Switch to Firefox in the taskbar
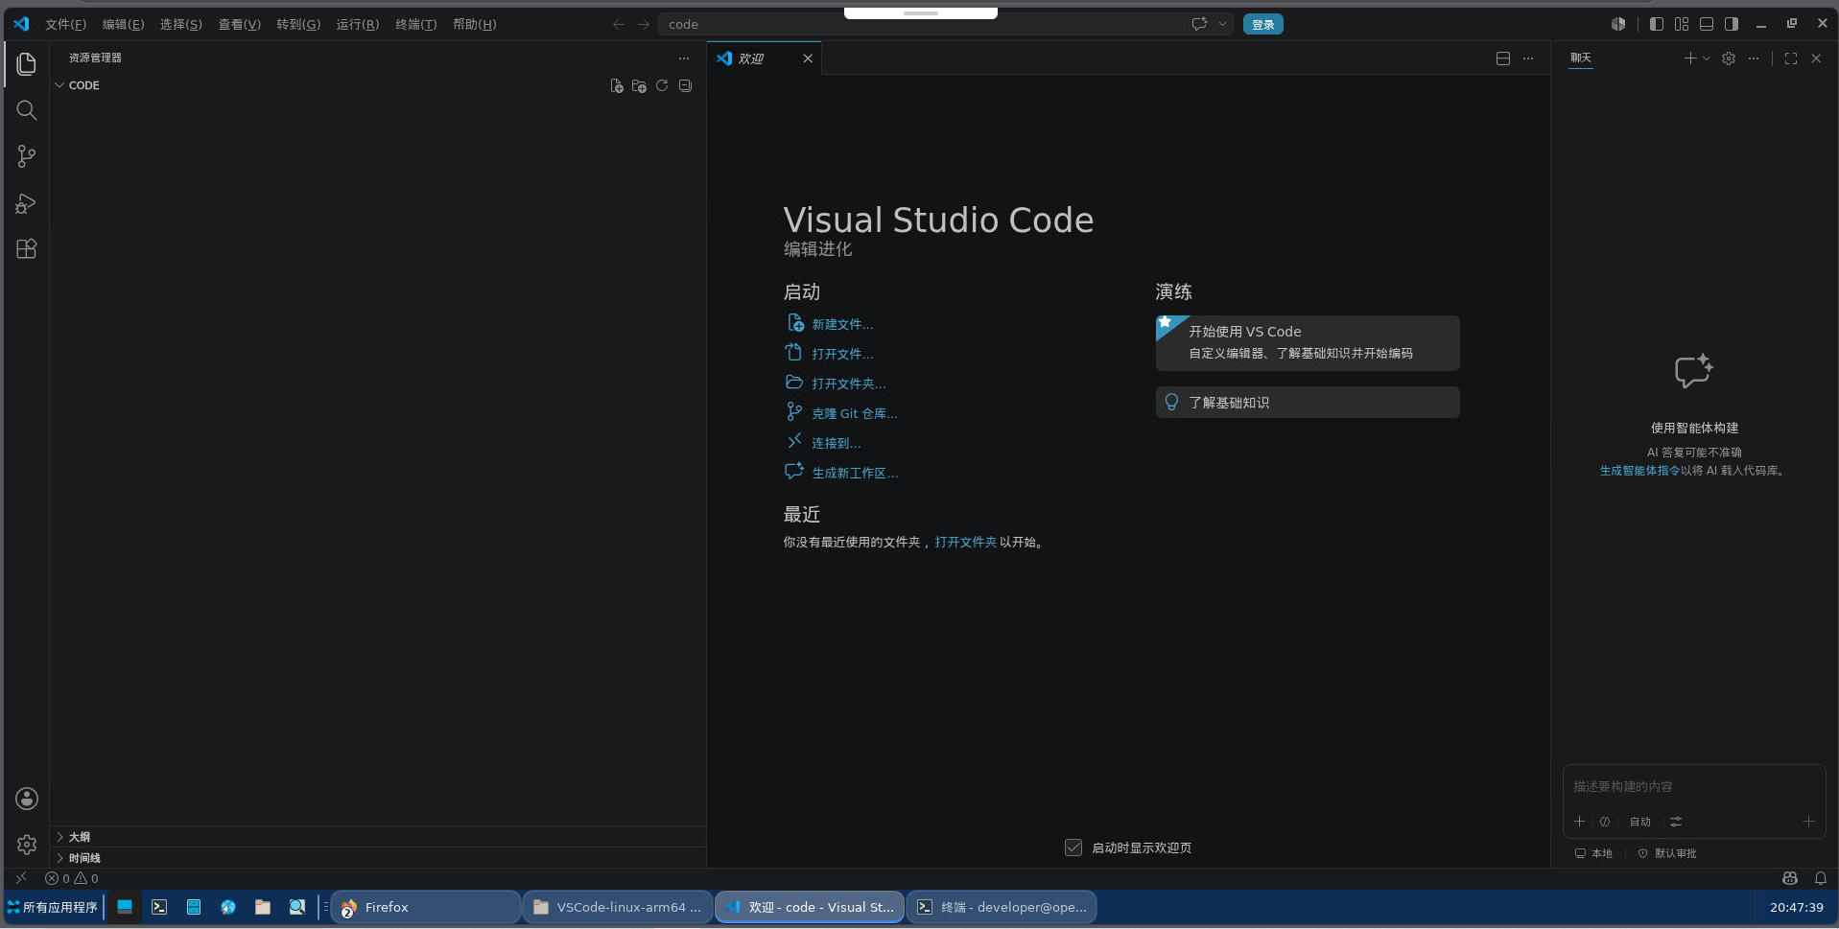The width and height of the screenshot is (1839, 929). tap(425, 907)
